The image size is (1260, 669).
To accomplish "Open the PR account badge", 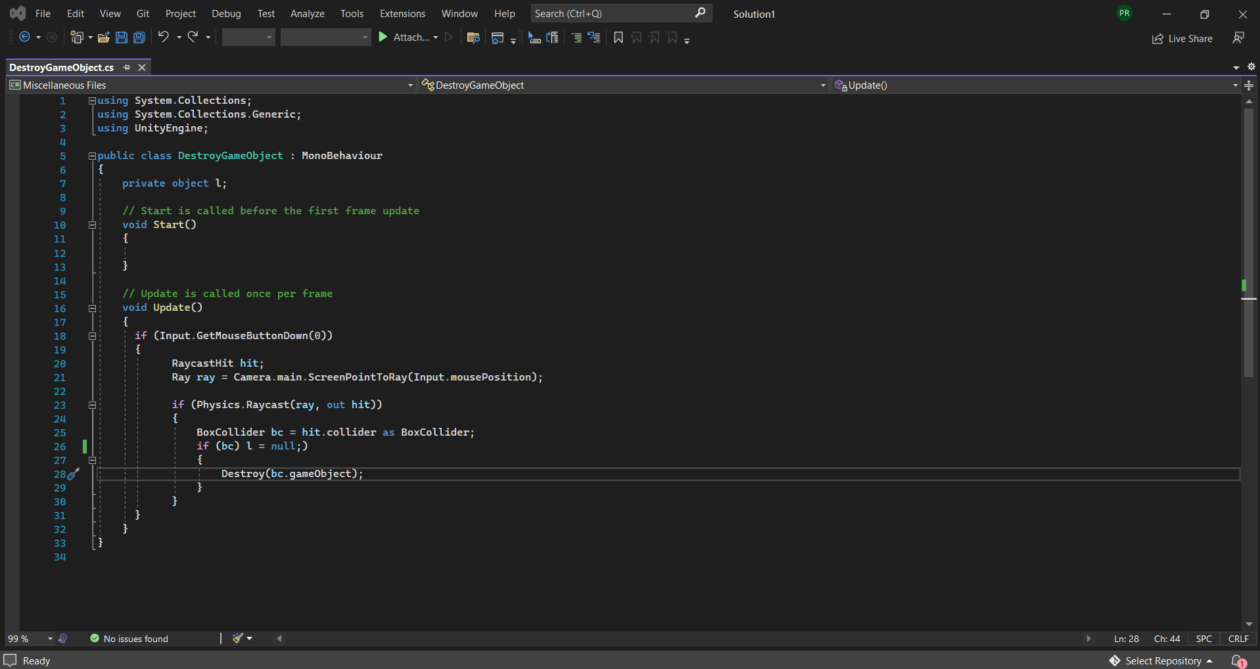I will [1125, 13].
